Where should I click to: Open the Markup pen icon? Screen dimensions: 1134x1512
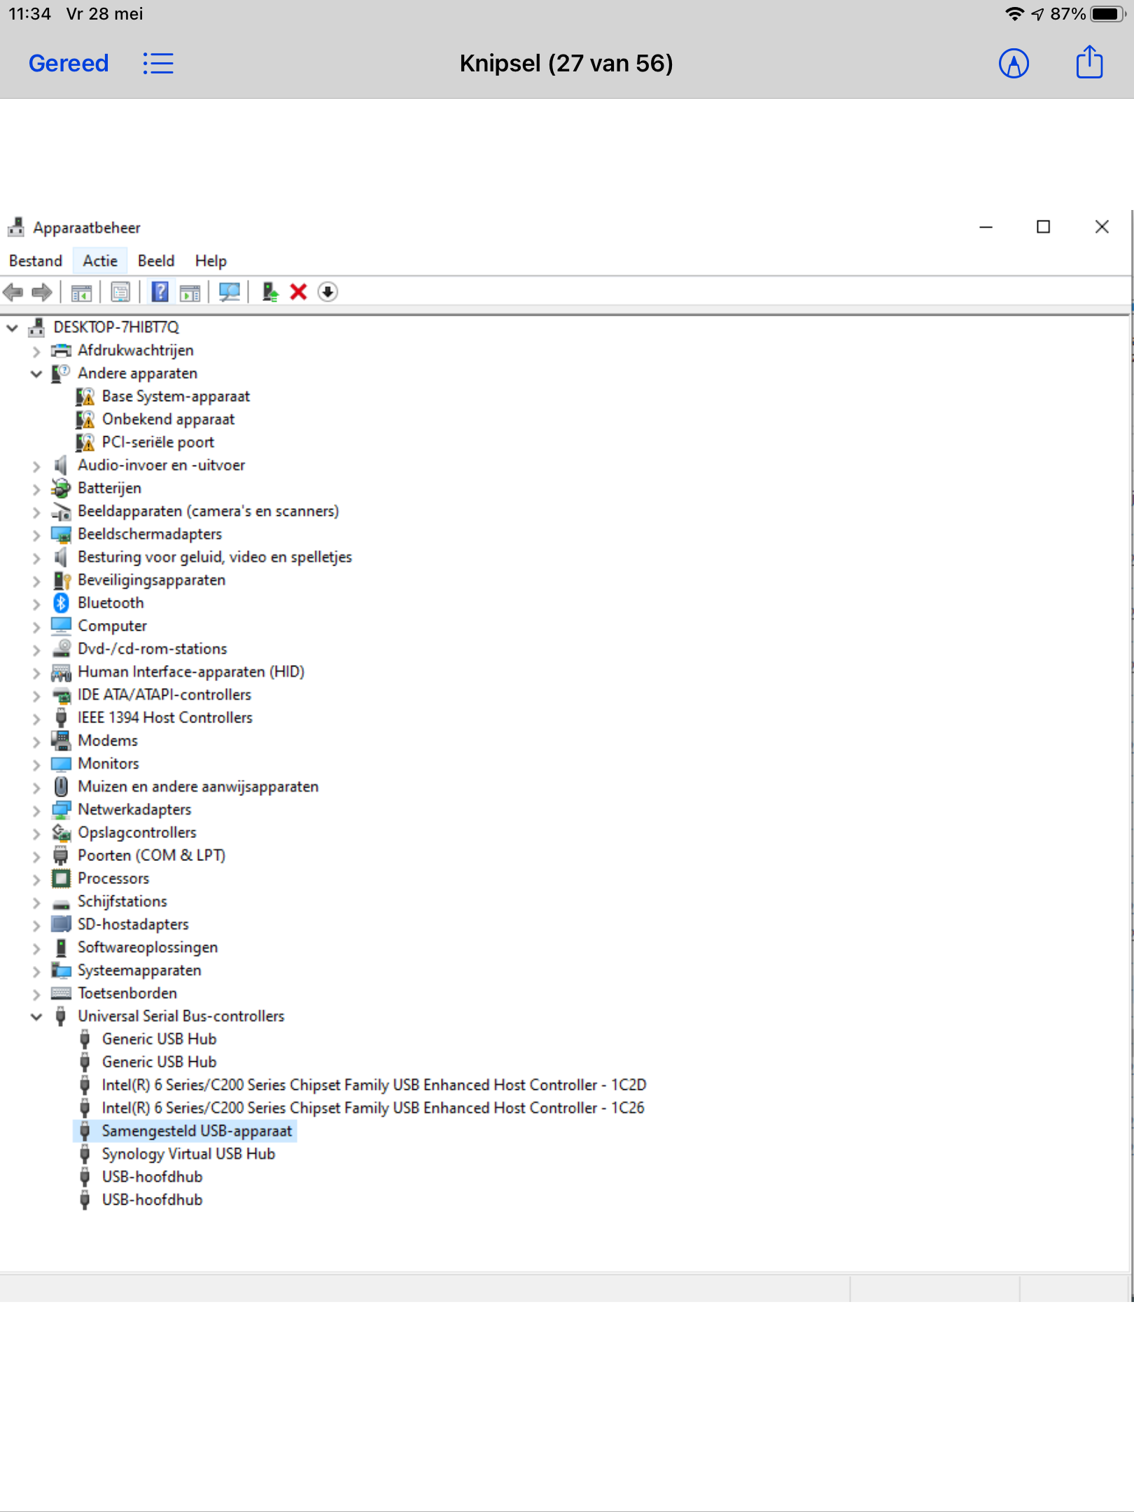tap(1014, 64)
